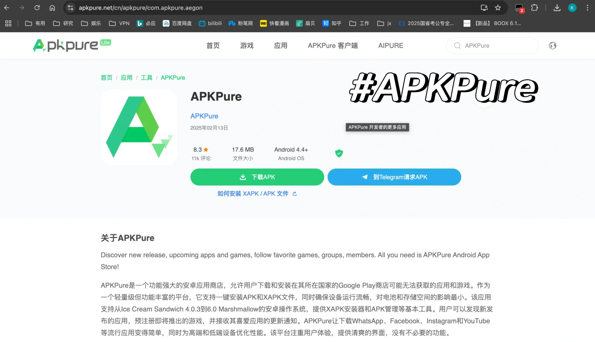Open the 工作 bookmark folder
The height and width of the screenshot is (342, 595).
pos(359,23)
